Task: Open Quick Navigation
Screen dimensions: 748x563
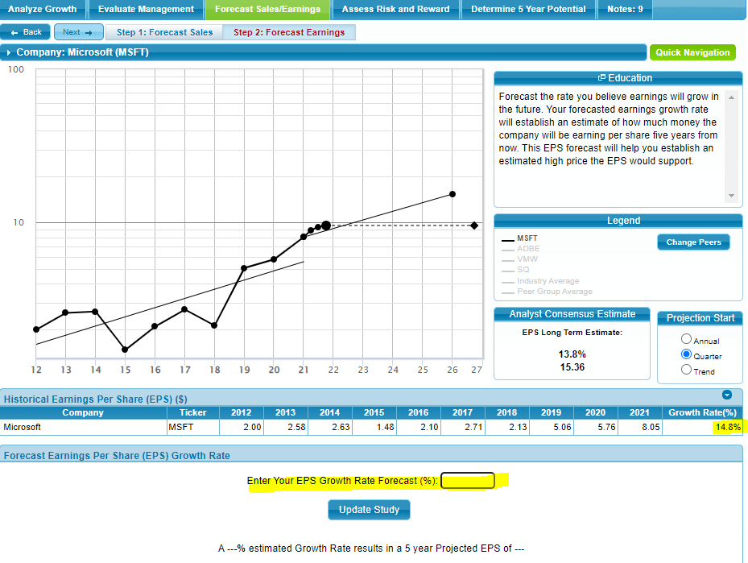Action: pos(692,52)
